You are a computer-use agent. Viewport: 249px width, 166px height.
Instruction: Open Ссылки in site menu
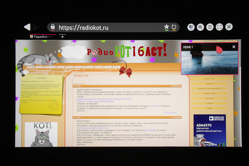pyautogui.click(x=78, y=67)
